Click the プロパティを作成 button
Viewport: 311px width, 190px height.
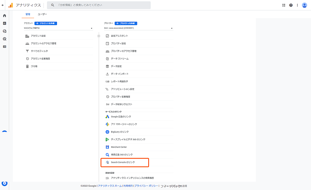pos(126,23)
